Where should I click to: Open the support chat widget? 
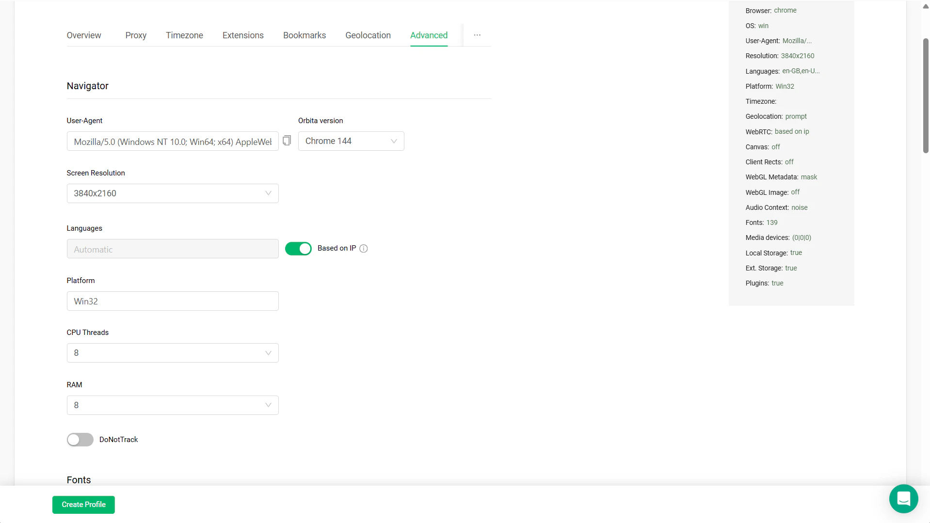[903, 498]
